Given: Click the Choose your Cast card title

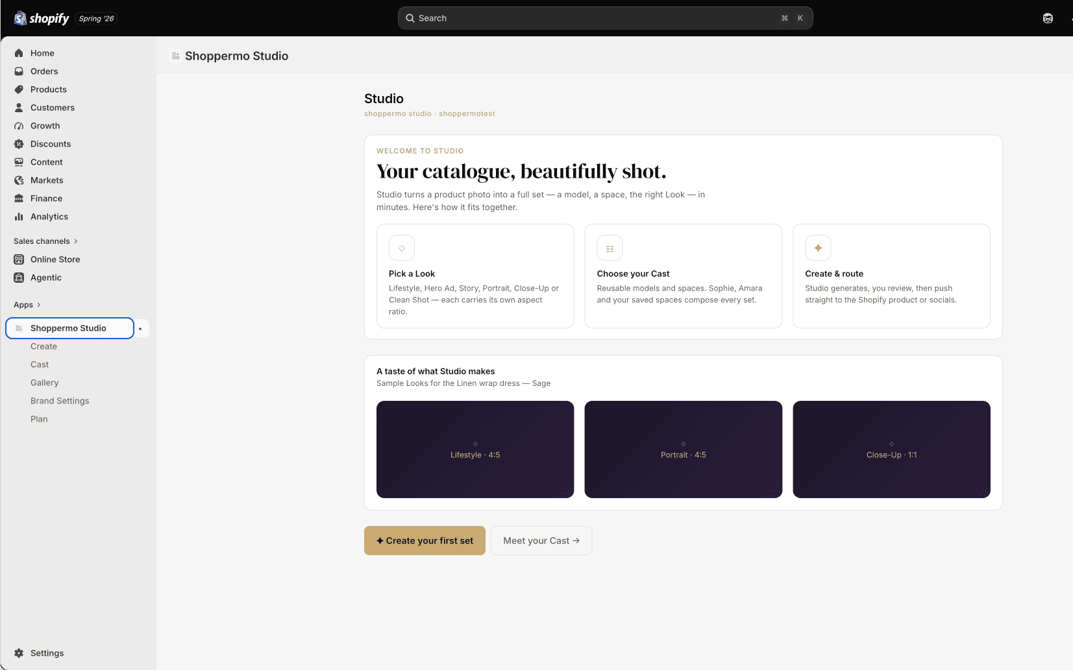Looking at the screenshot, I should click(633, 274).
